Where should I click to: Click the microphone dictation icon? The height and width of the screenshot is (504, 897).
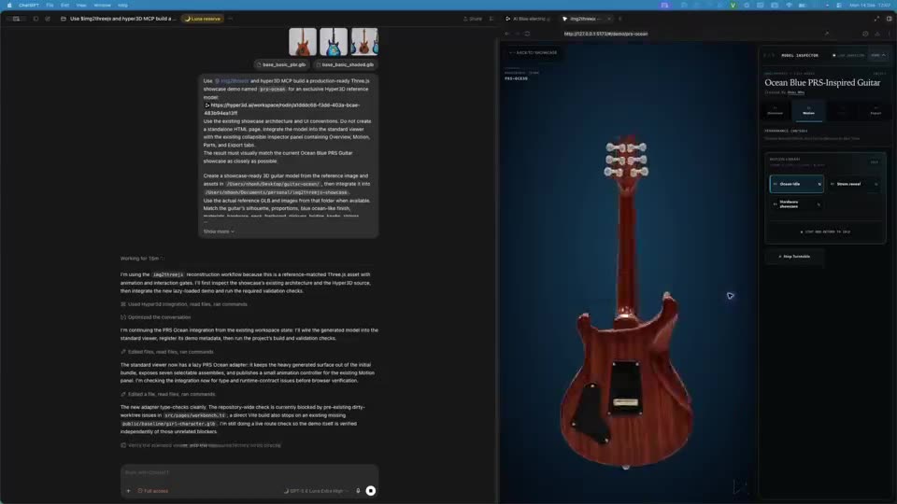(x=358, y=490)
